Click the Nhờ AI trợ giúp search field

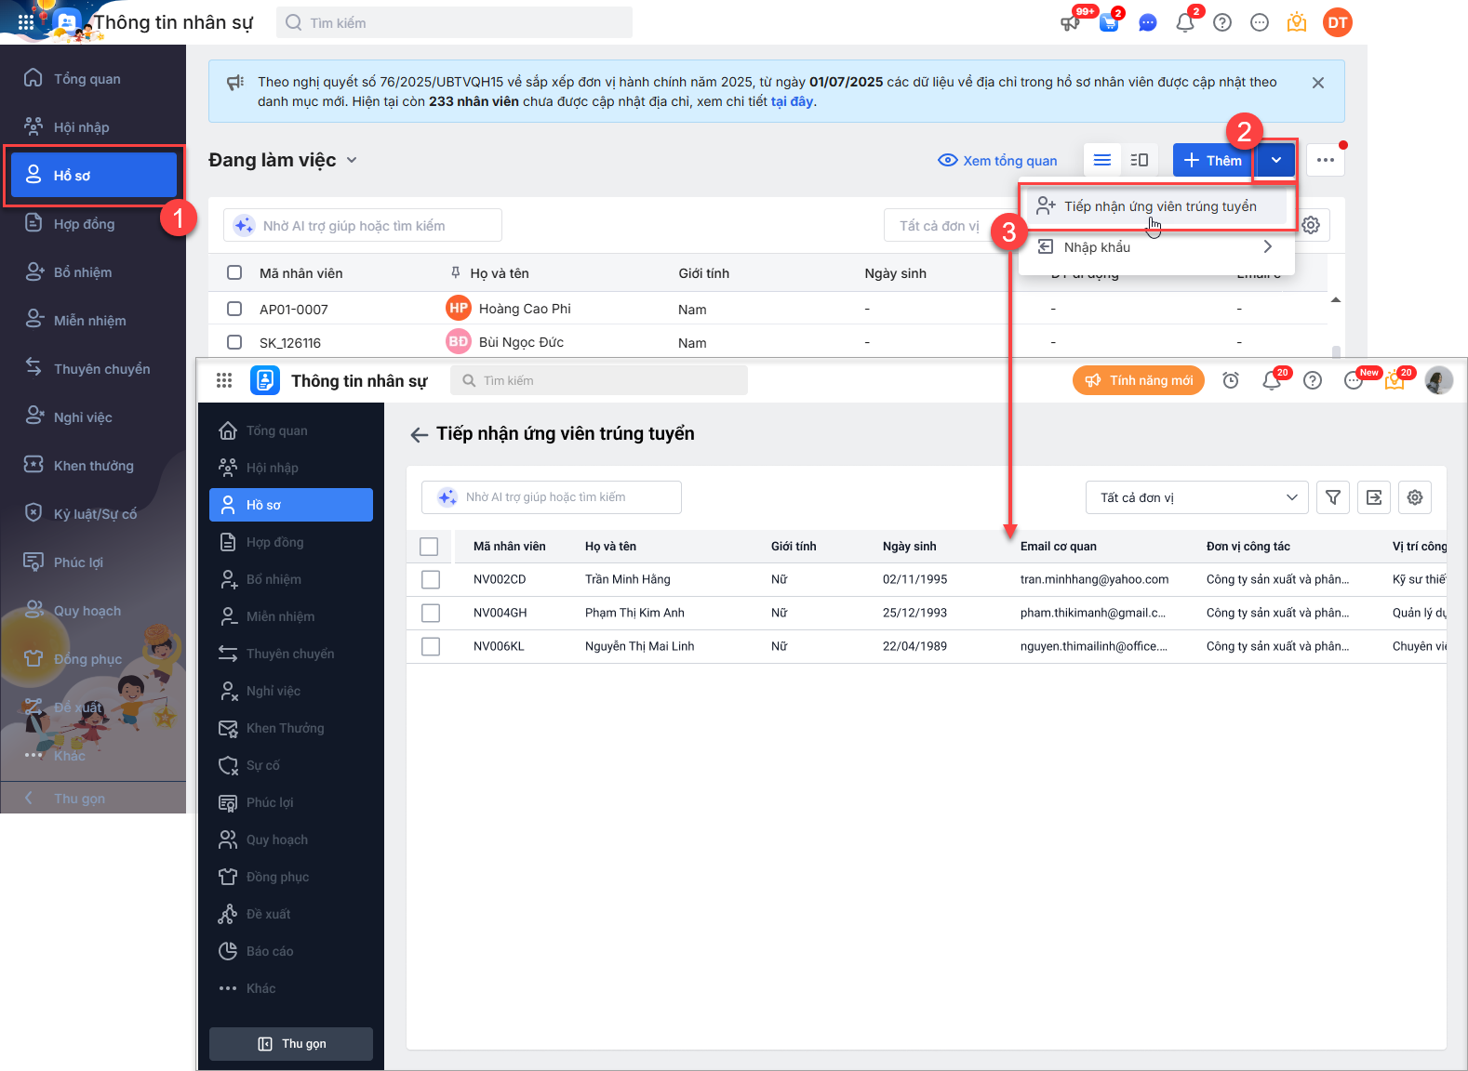click(x=551, y=497)
